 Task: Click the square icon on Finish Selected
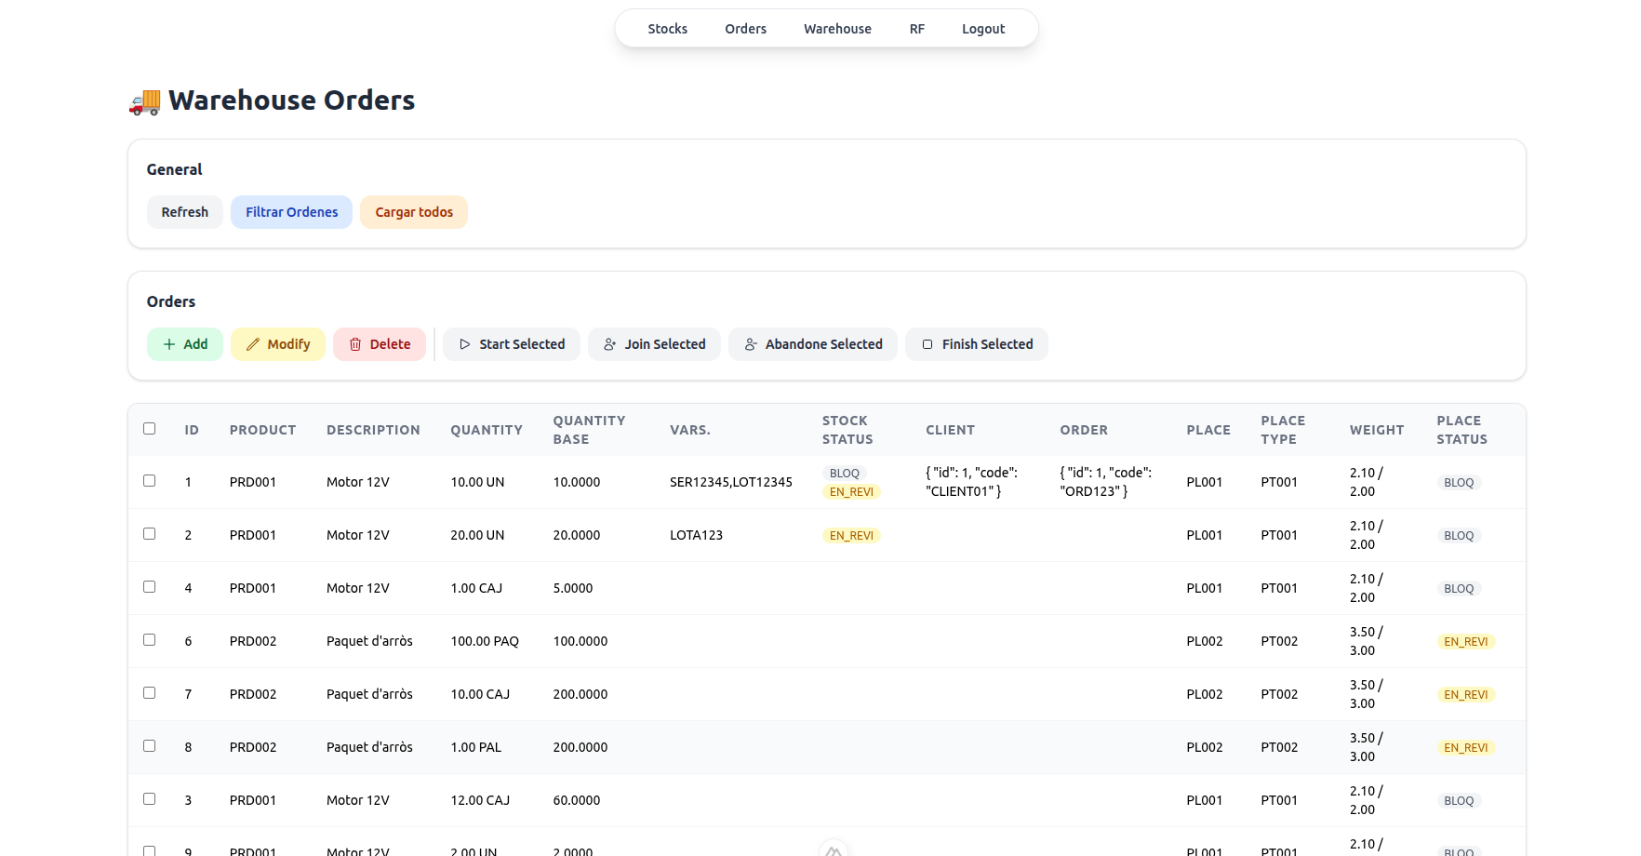(x=927, y=344)
